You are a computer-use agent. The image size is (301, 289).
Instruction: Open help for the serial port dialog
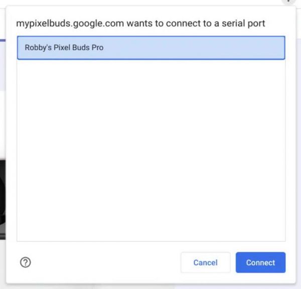click(x=26, y=262)
